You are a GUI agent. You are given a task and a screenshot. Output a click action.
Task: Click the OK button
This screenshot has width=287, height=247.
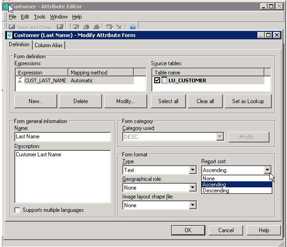[x=188, y=230]
